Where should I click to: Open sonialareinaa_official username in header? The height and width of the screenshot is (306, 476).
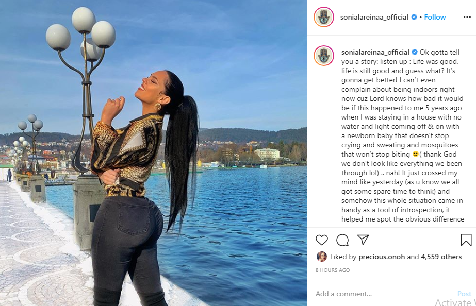tap(374, 18)
